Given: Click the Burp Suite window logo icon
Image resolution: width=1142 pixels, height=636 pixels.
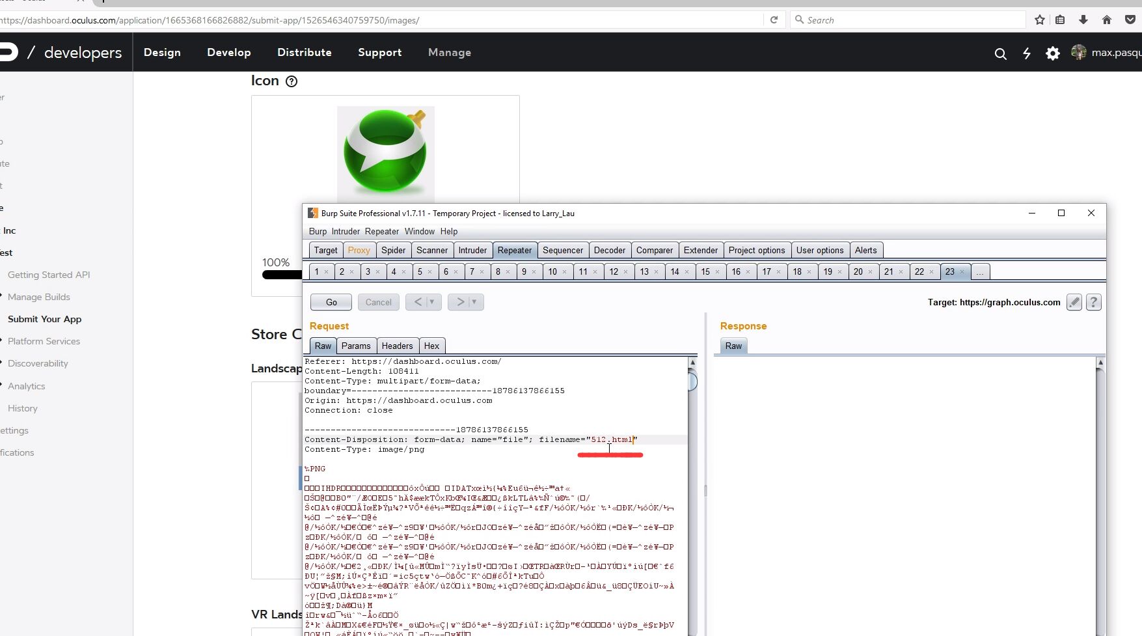Looking at the screenshot, I should 313,213.
